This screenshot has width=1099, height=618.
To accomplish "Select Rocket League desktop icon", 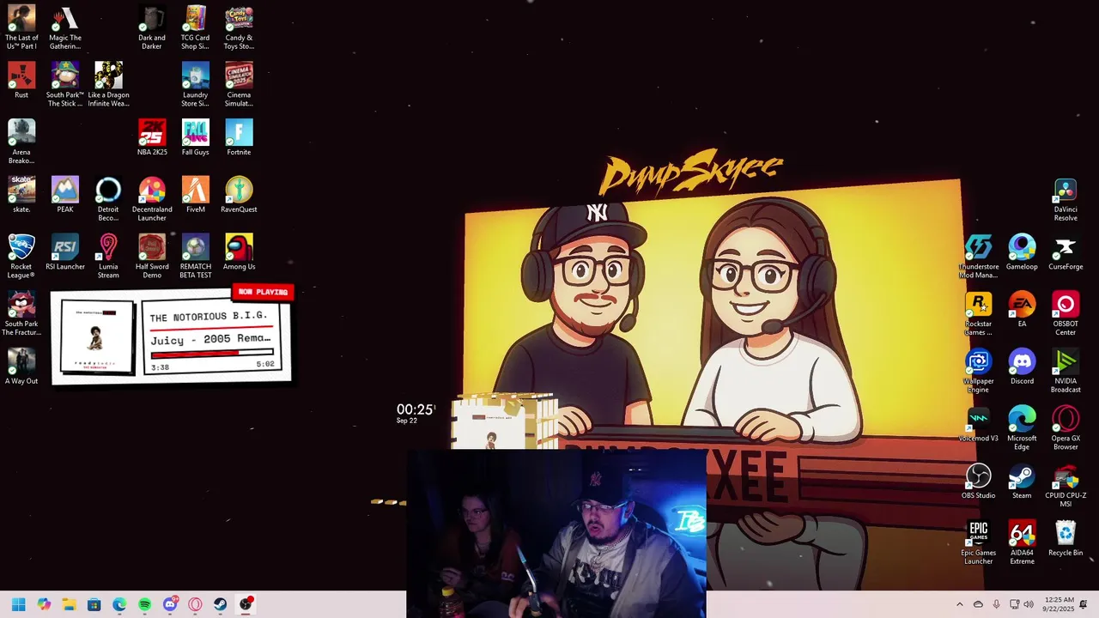I will coord(21,256).
